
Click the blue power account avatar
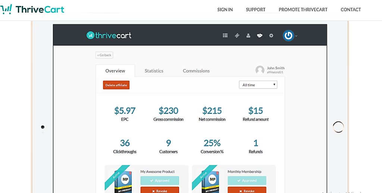click(288, 35)
